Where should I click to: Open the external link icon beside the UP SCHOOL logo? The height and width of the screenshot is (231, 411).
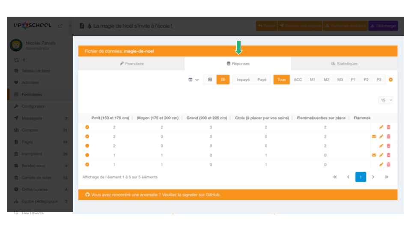pos(60,26)
